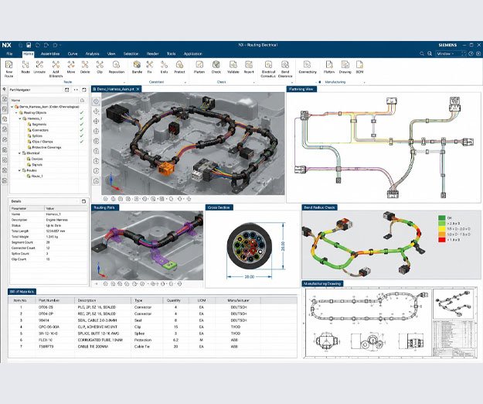
Task: Toggle the check mark for Segments
Action: 82,125
